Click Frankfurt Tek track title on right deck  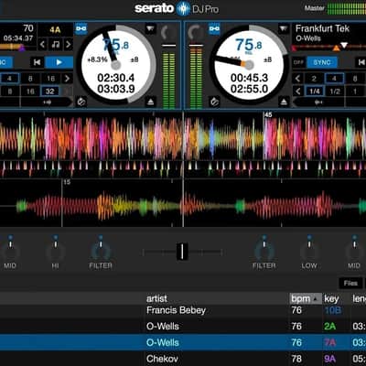[322, 28]
